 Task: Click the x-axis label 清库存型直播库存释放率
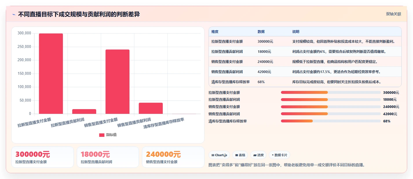point(164,123)
